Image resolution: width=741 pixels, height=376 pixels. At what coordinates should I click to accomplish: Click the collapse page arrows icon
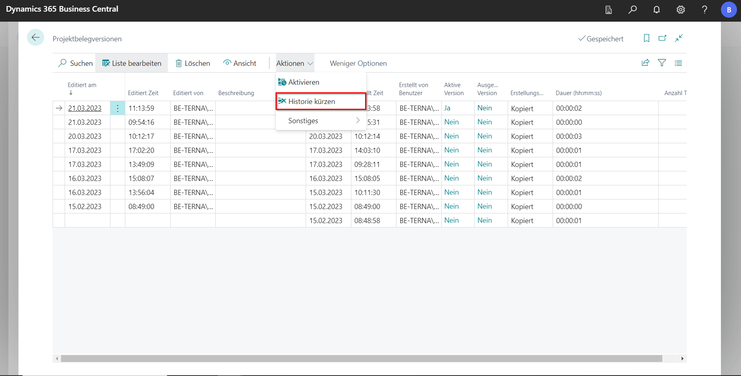pyautogui.click(x=679, y=38)
